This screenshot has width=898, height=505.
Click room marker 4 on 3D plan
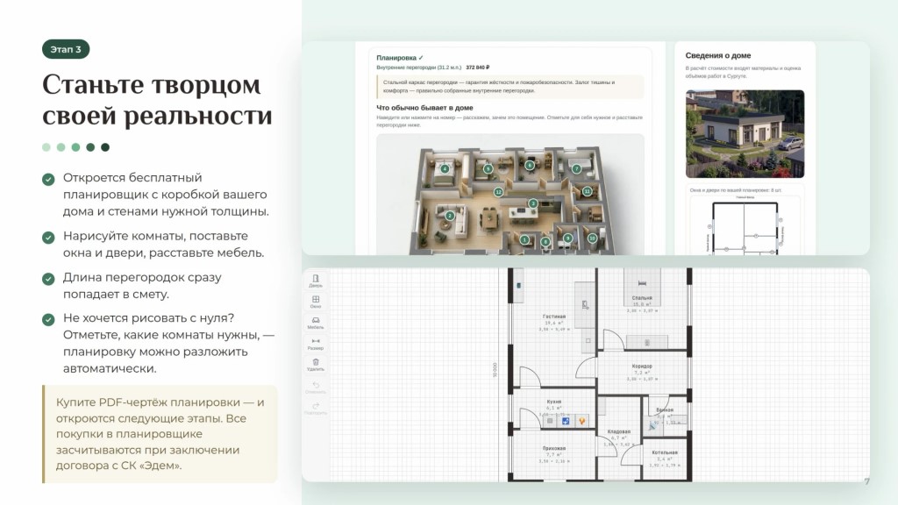445,169
